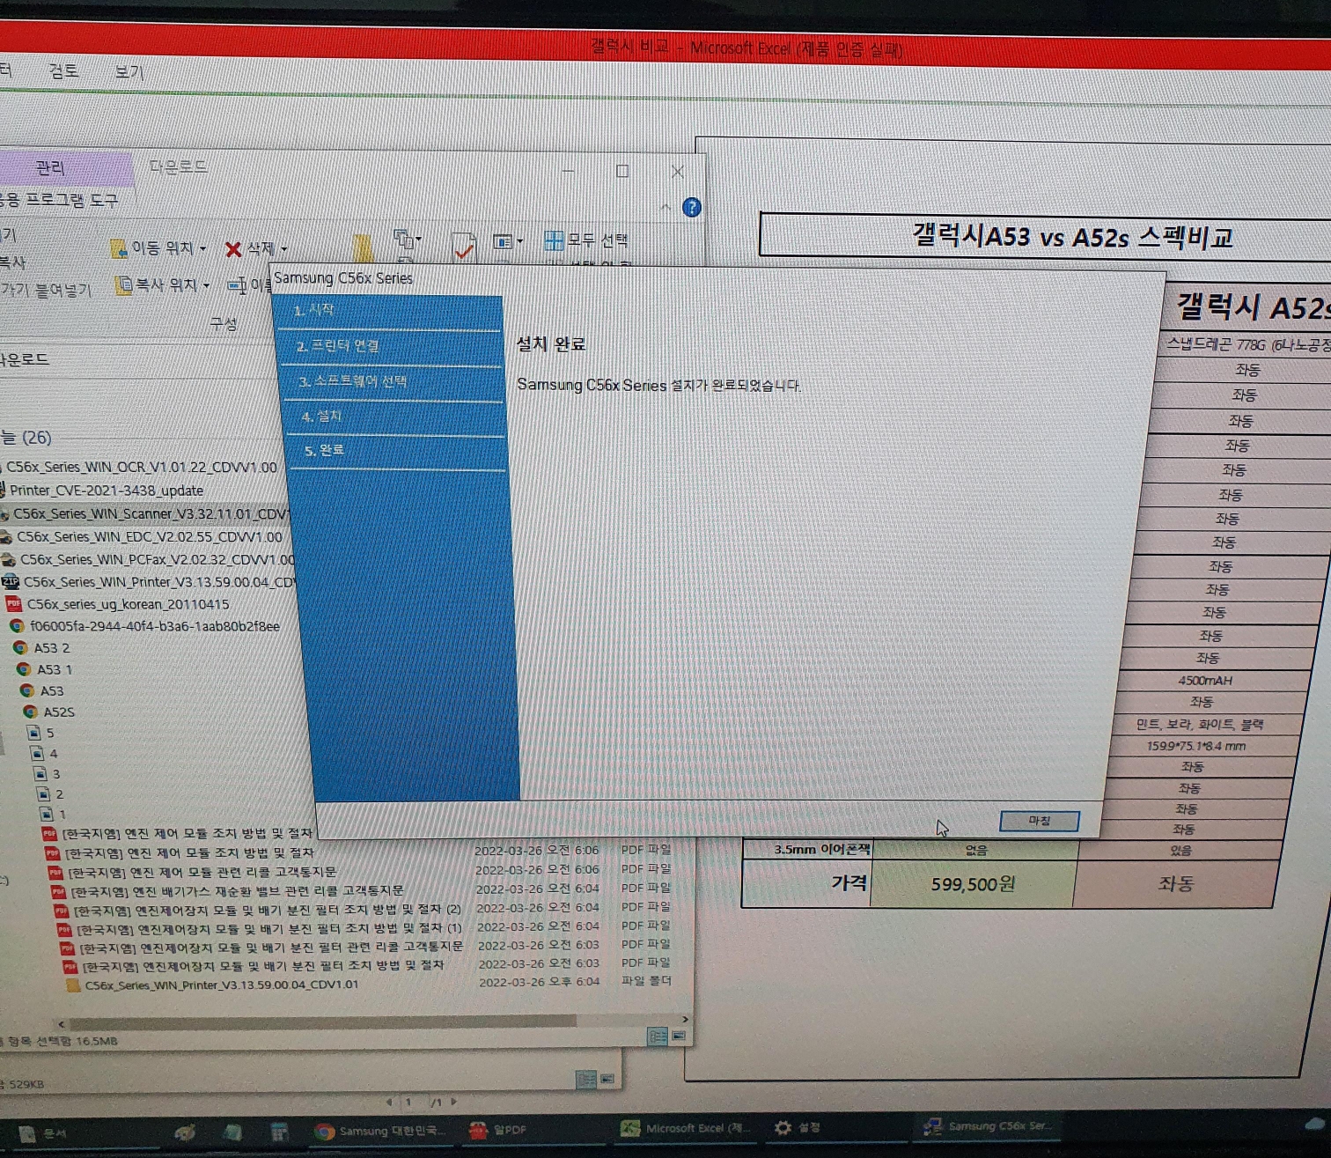Open Samsung C56x Series taskbar item

pos(988,1125)
